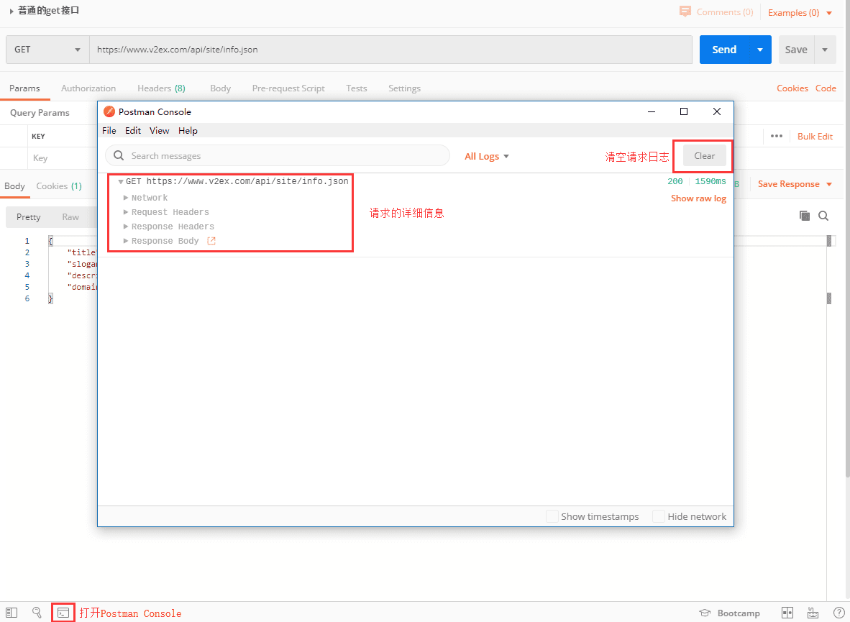Image resolution: width=850 pixels, height=622 pixels.
Task: Open keyboard shortcuts icon
Action: point(813,613)
